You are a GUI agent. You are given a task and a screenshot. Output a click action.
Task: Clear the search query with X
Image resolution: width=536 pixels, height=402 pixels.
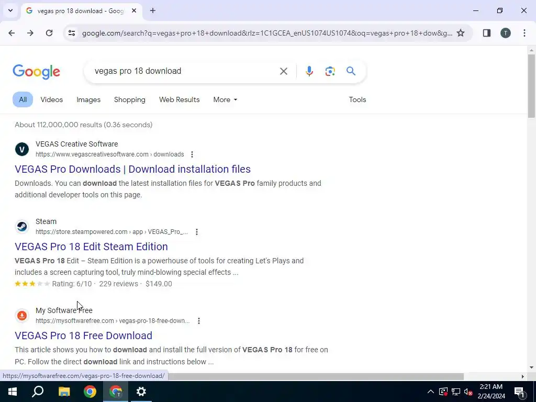click(284, 71)
